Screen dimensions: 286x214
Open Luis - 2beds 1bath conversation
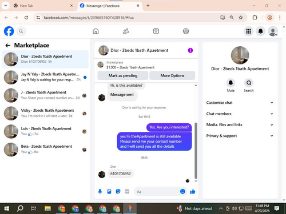click(45, 131)
